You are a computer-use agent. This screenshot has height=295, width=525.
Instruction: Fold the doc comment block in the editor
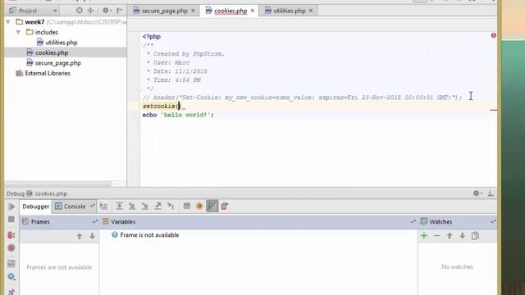tap(139, 45)
